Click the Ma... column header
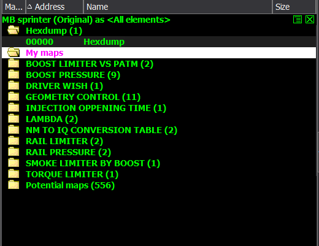 point(13,7)
